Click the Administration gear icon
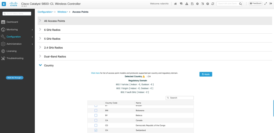Image resolution: width=274 pixels, height=133 pixels. (3, 44)
